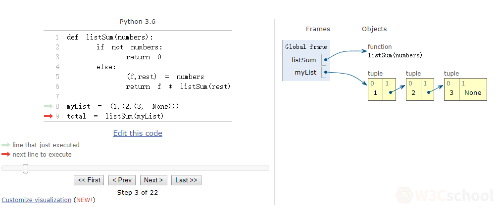
Task: Select the third tuple's None cell
Action: tap(472, 92)
